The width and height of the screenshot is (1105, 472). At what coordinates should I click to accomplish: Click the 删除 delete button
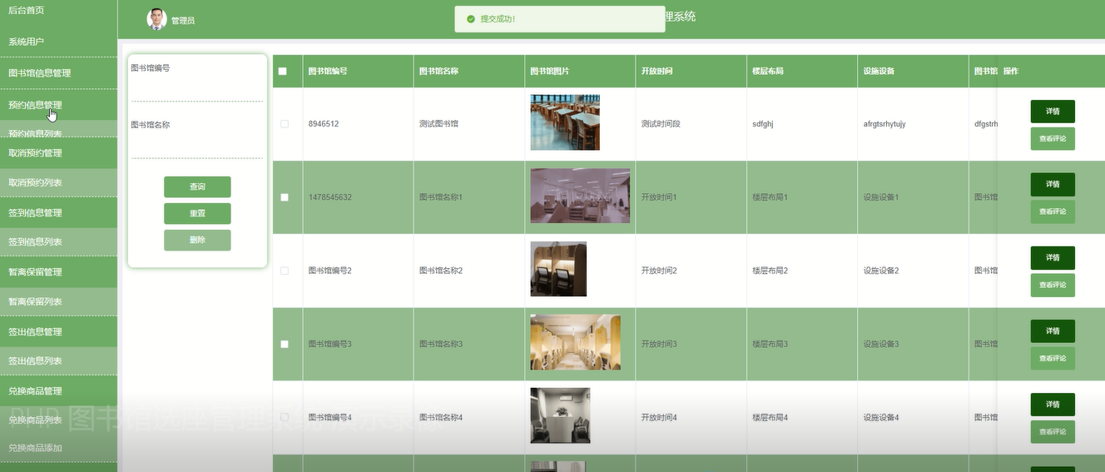197,240
